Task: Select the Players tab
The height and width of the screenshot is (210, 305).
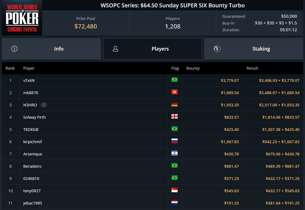Action: tap(153, 49)
